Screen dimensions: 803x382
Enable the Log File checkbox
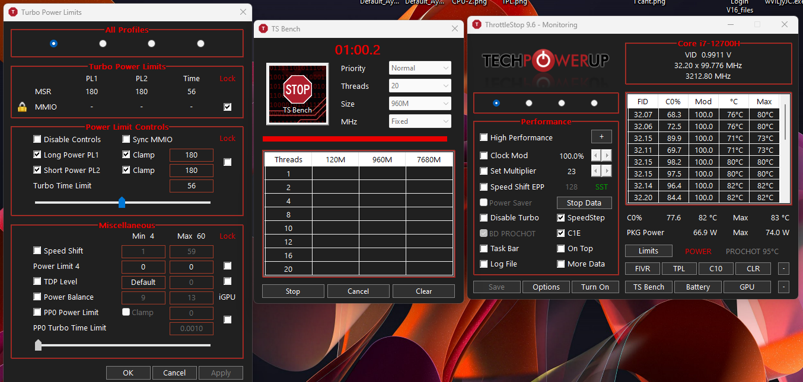484,264
